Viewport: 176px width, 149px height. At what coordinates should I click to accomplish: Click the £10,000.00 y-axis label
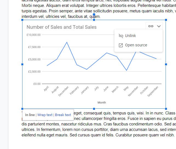pos(33,35)
